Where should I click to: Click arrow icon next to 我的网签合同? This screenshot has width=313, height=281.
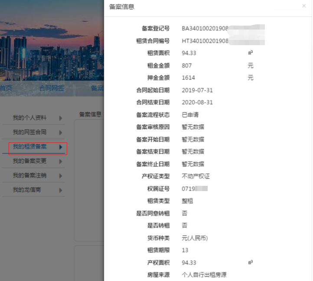[x=61, y=132]
